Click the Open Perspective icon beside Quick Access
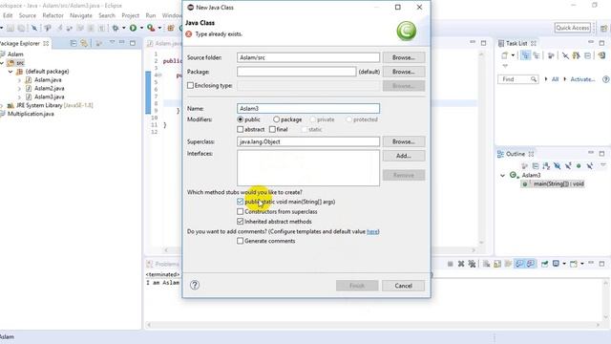Screen dimensions: 611x344 pos(603,28)
